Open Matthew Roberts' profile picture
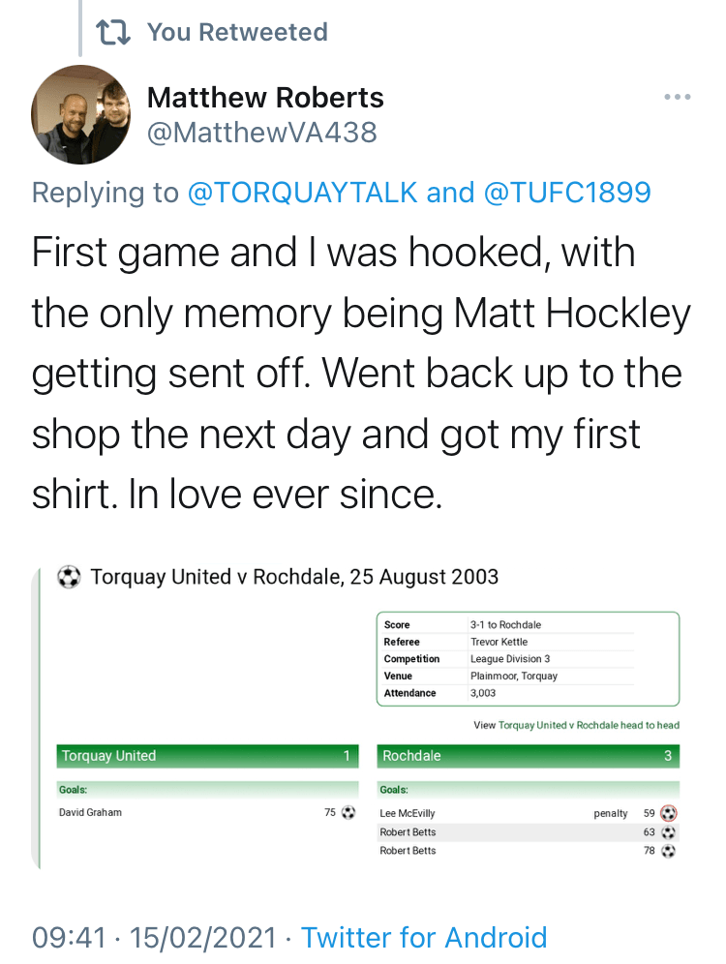The height and width of the screenshot is (964, 726). (x=79, y=114)
